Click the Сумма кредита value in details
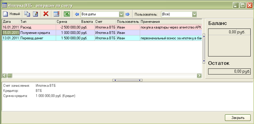 (55, 96)
